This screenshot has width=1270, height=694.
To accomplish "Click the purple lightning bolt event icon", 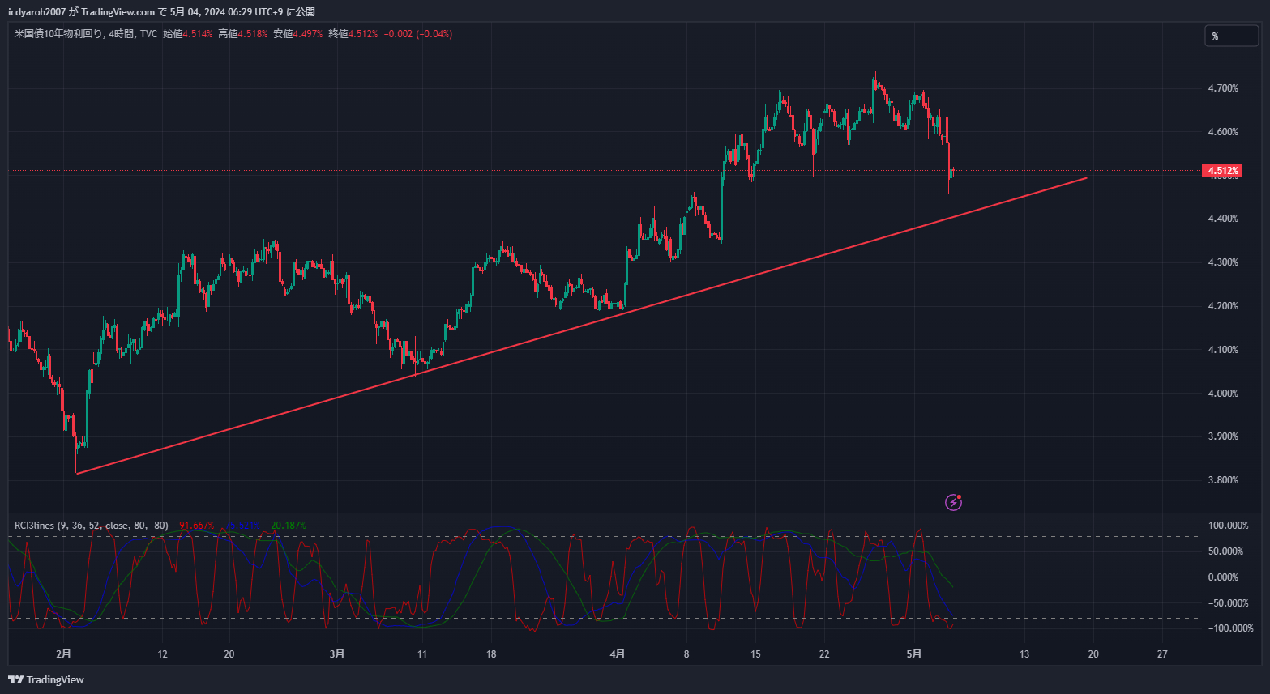I will pyautogui.click(x=954, y=502).
